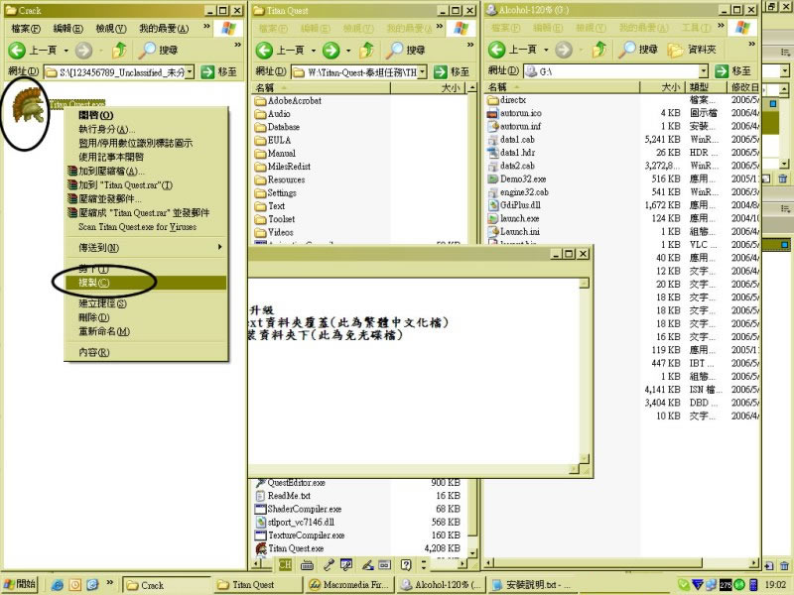Click the CH input language indicator
Screen dimensions: 794x595
click(285, 564)
